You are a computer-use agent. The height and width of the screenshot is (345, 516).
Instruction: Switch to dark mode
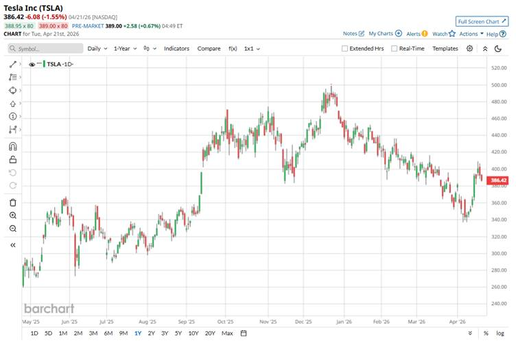coord(498,49)
